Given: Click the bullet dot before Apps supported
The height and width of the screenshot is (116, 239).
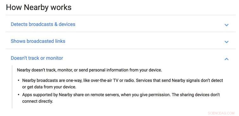Looking at the screenshot, I should (18, 95).
